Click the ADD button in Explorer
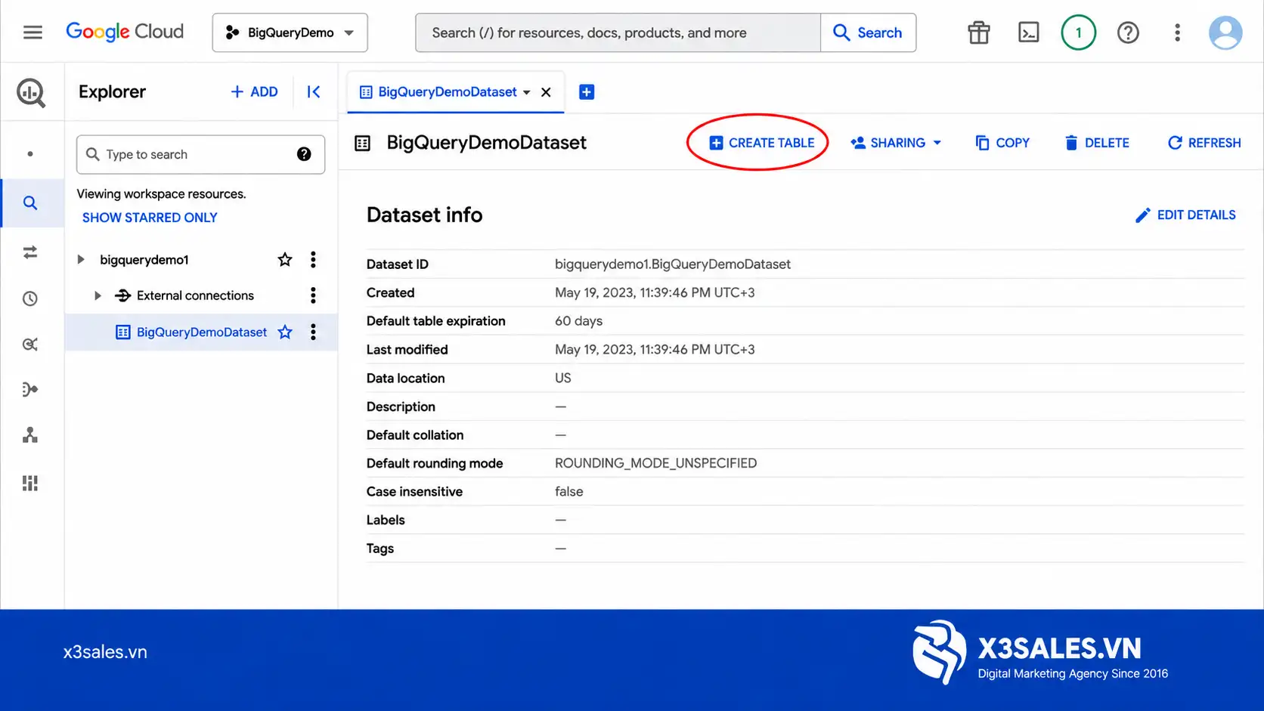This screenshot has height=711, width=1264. tap(254, 92)
